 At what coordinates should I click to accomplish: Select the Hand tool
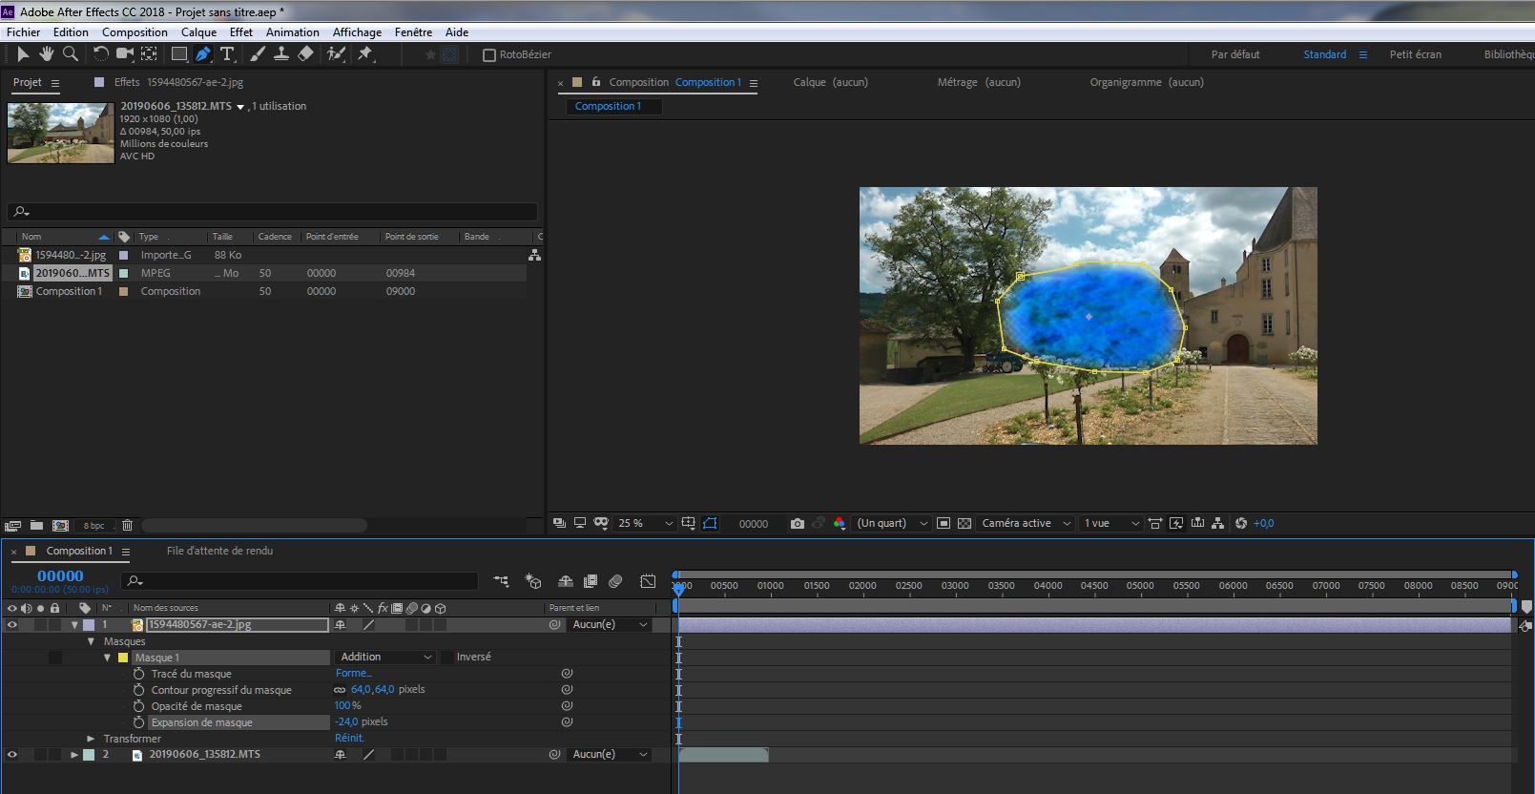(46, 54)
